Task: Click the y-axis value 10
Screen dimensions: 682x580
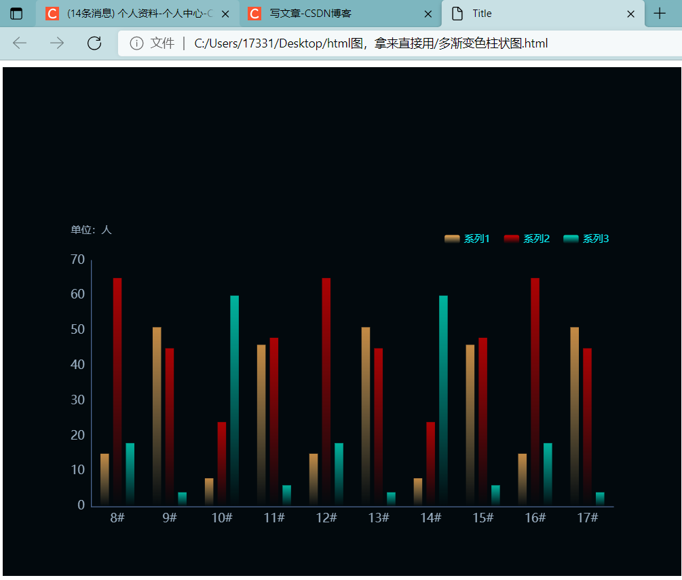Action: pos(78,469)
